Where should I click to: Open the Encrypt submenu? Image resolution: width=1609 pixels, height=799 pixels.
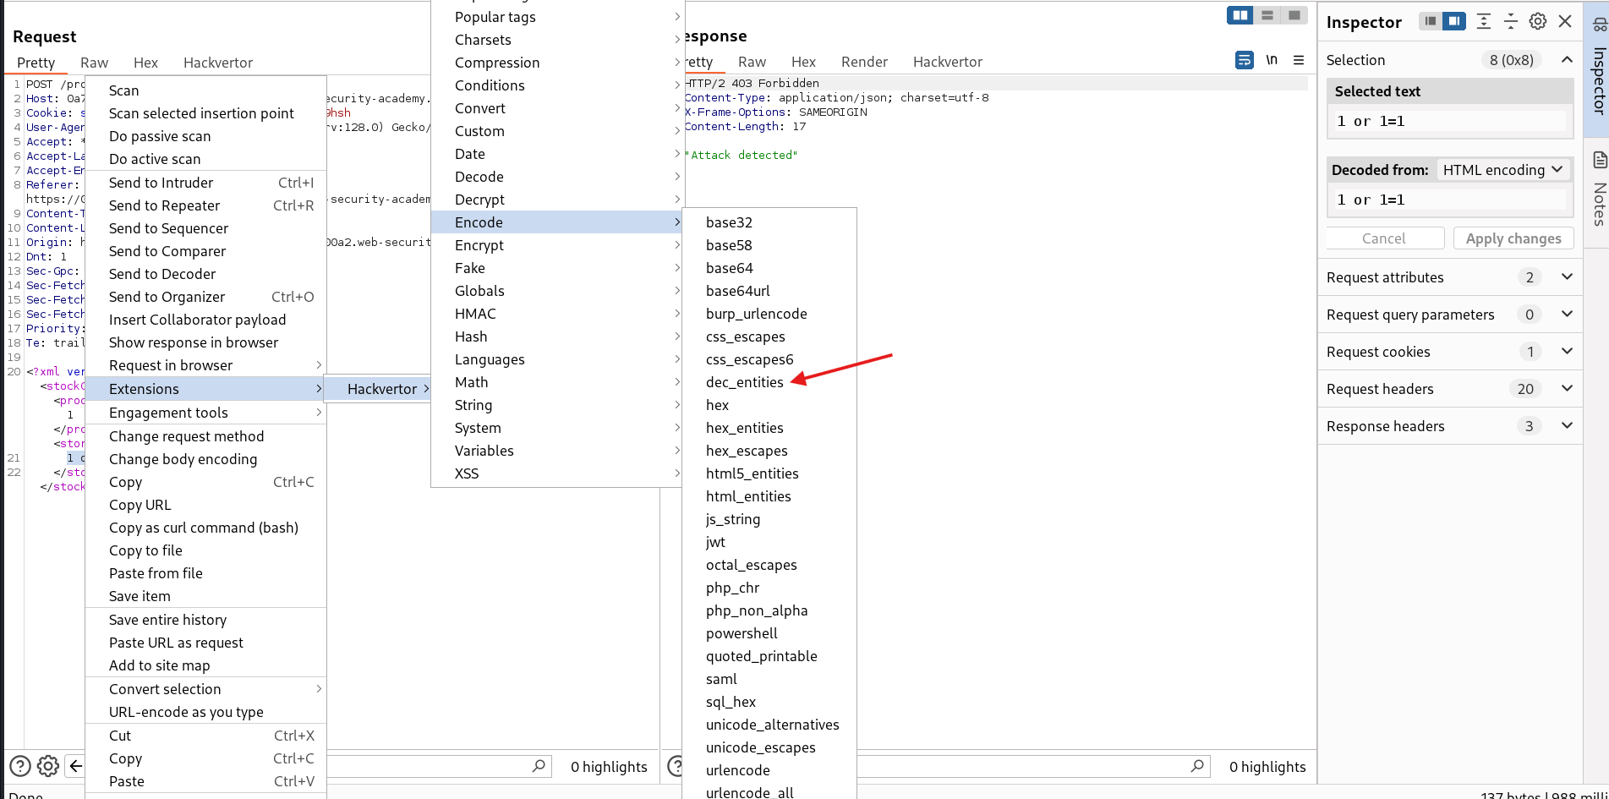[557, 245]
